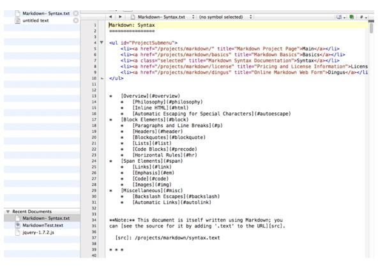Open jquery-1.7.2.js from Recent Documents

[38, 232]
